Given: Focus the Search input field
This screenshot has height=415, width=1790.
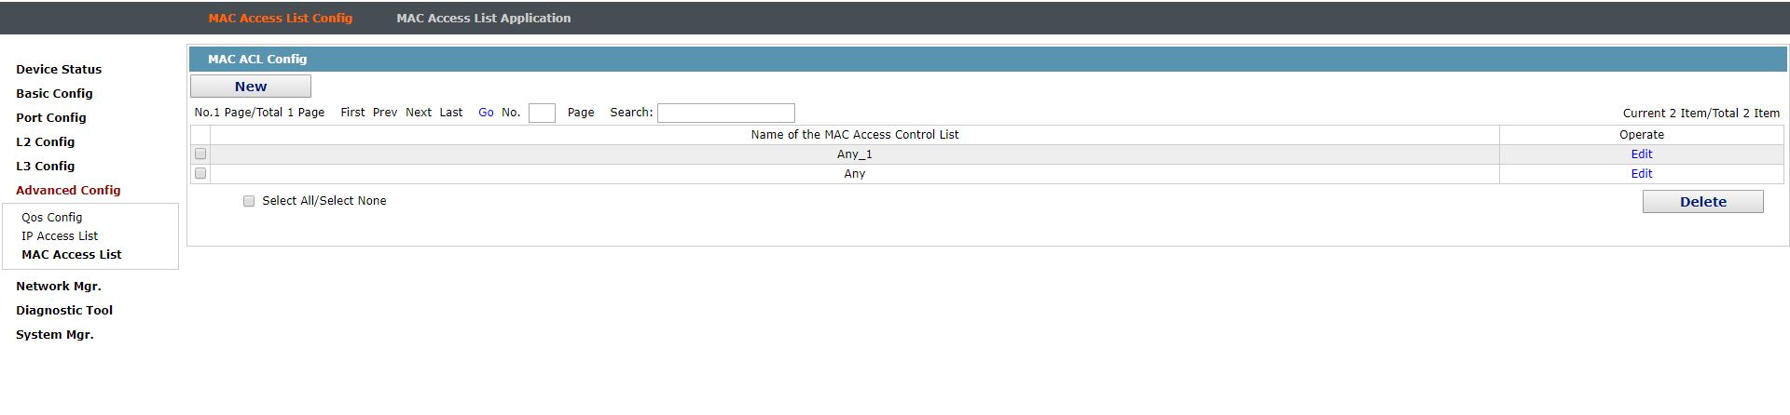Looking at the screenshot, I should point(726,114).
